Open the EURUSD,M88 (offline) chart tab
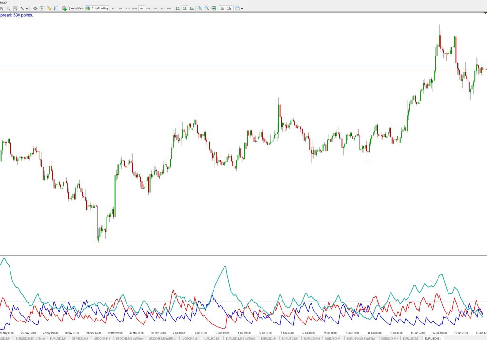Image resolution: width=487 pixels, height=340 pixels. coord(361,338)
